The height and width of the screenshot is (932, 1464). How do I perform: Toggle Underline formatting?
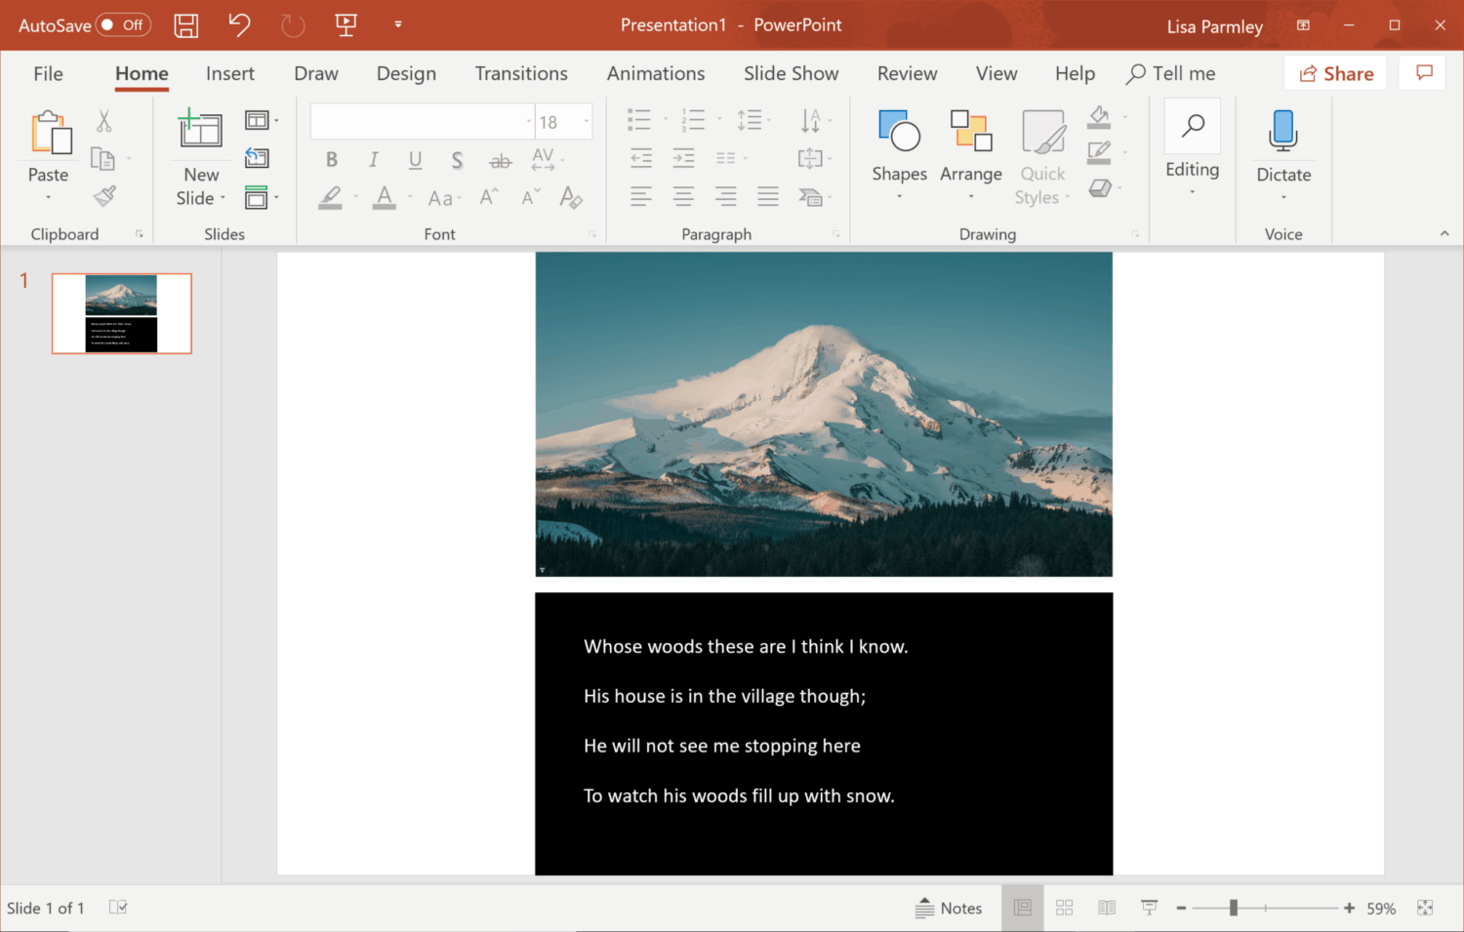415,160
